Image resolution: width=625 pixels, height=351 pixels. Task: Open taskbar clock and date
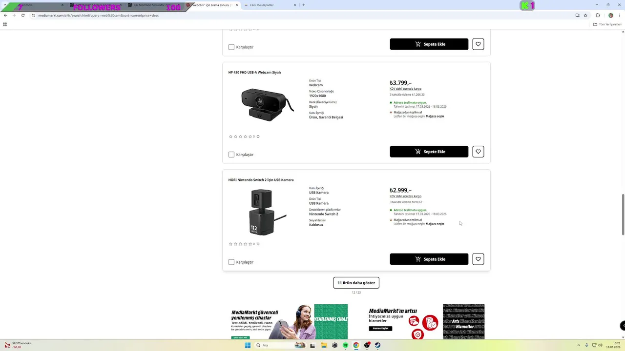(613, 345)
